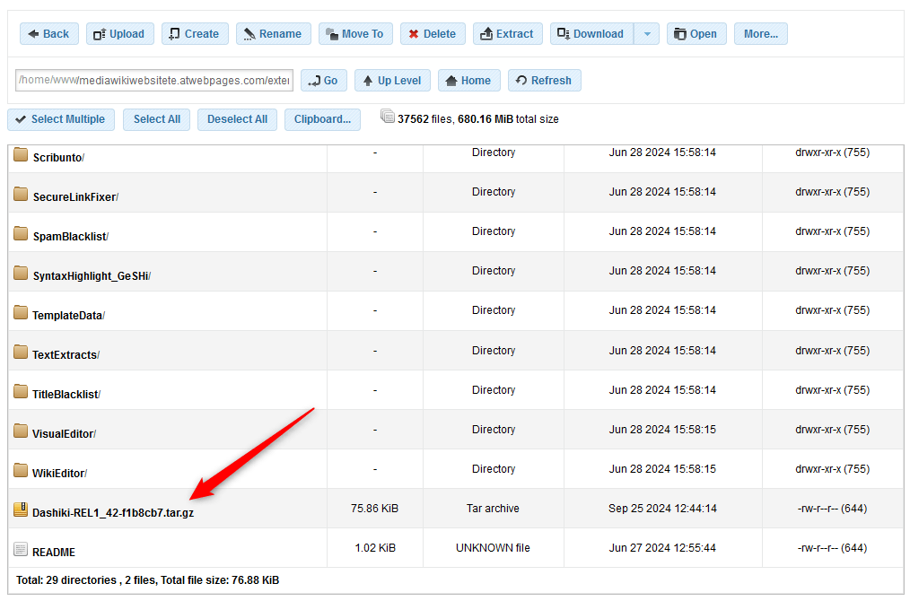Click the Deselect All button
The image size is (910, 601).
tap(237, 119)
